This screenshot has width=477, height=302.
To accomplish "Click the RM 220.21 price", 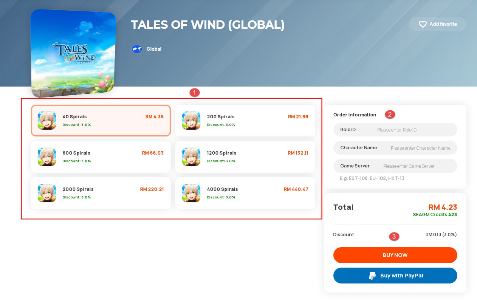I will [152, 189].
